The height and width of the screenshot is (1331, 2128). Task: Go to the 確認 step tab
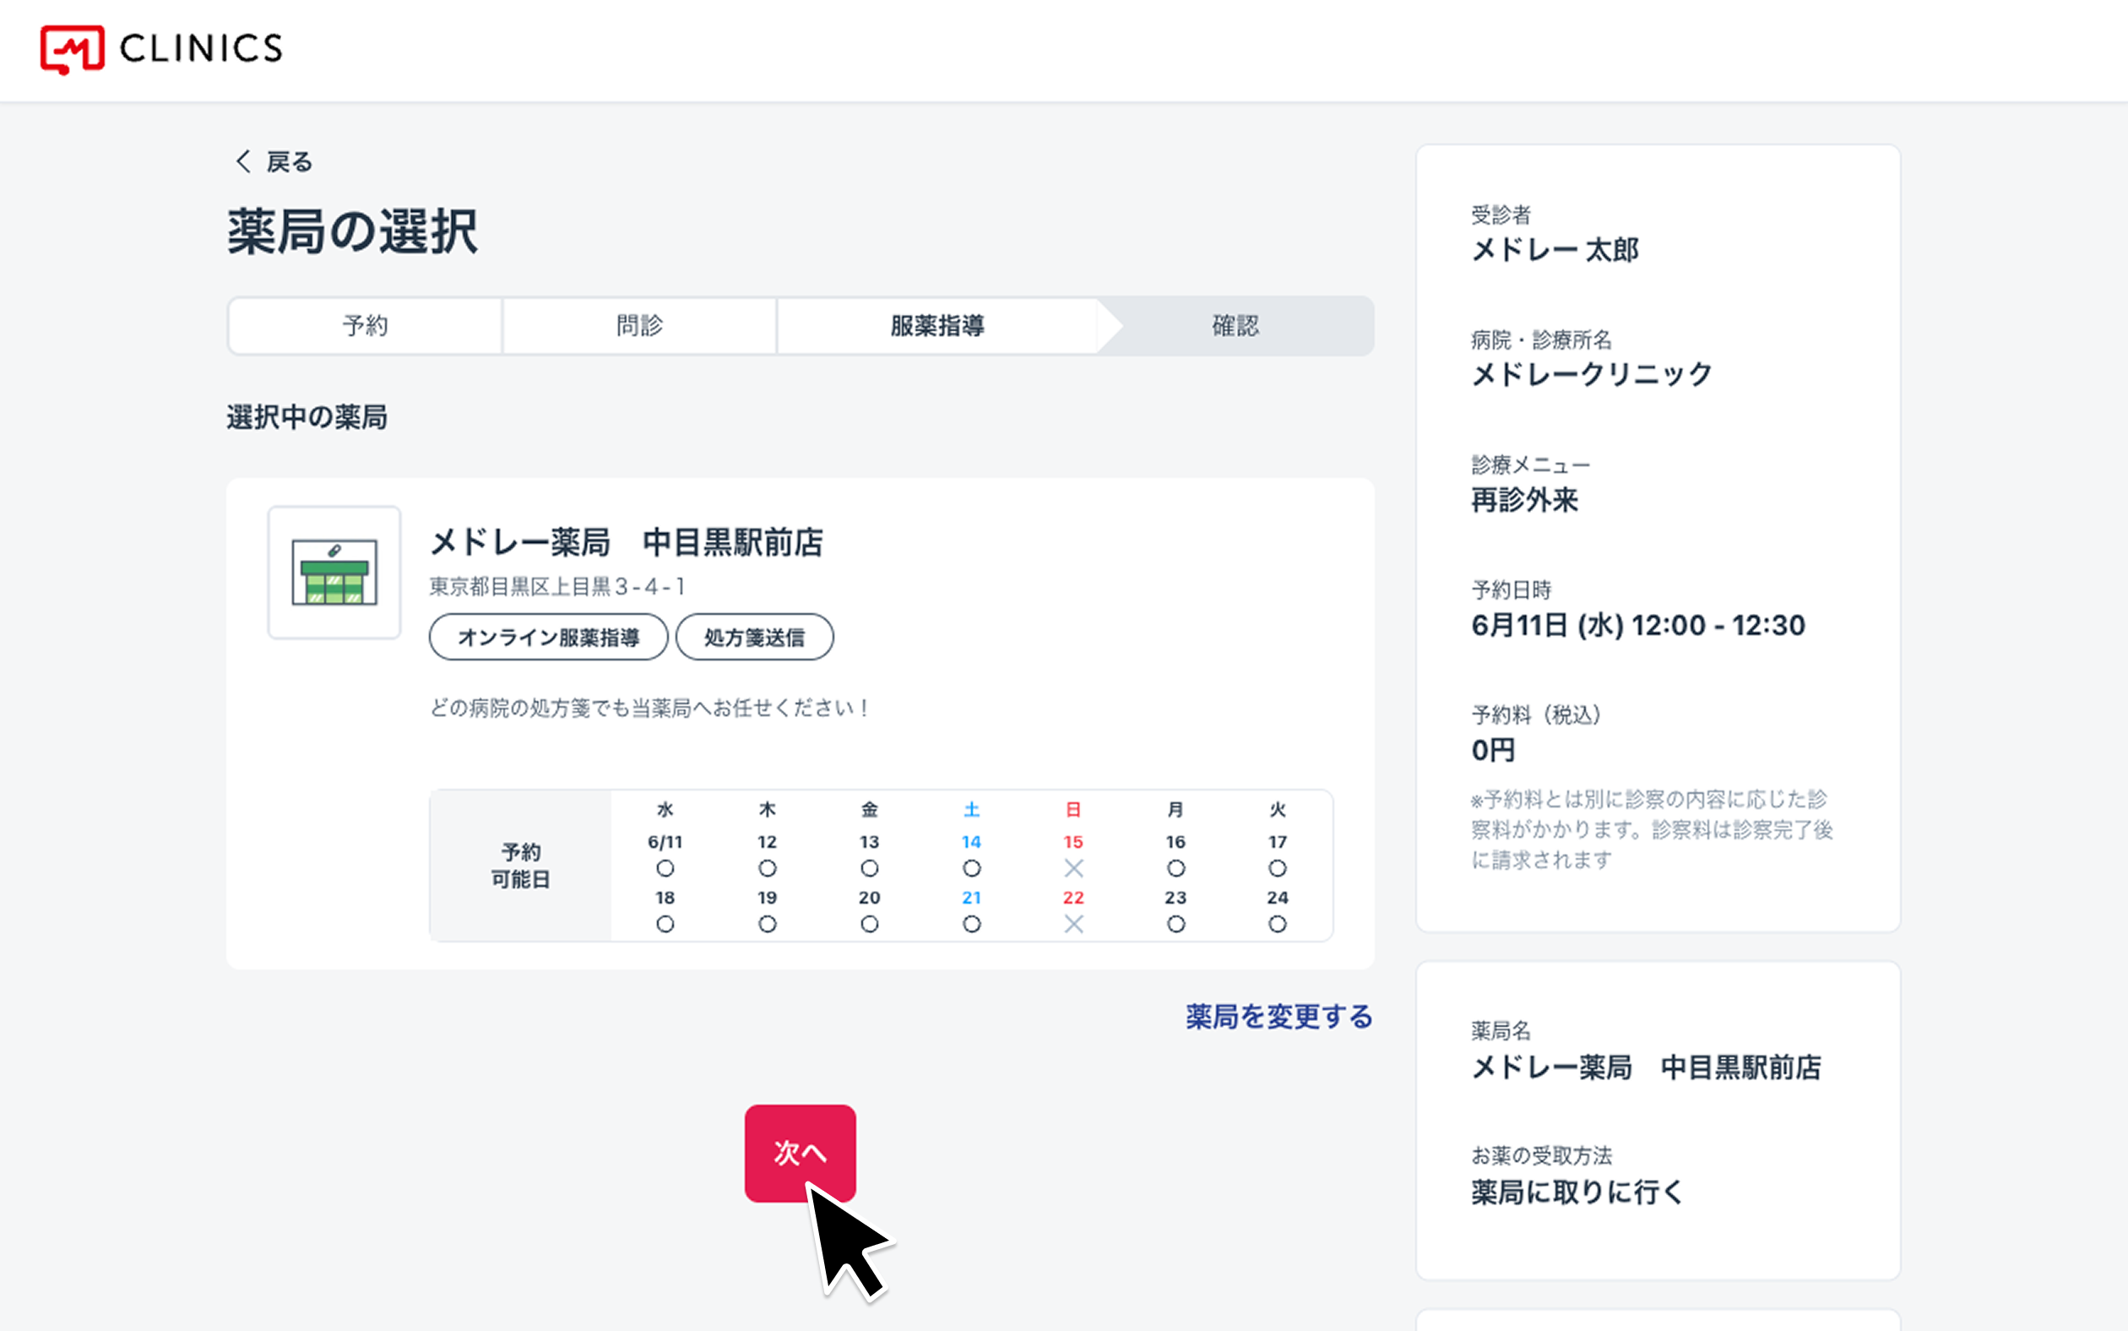[x=1235, y=326]
